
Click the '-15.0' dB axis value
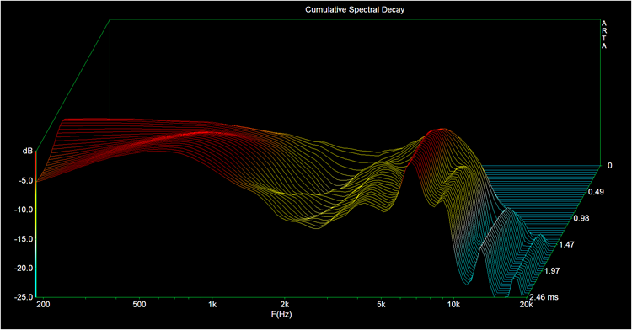click(24, 239)
